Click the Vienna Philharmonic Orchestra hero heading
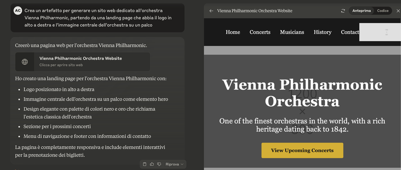401x170 pixels. click(x=302, y=93)
